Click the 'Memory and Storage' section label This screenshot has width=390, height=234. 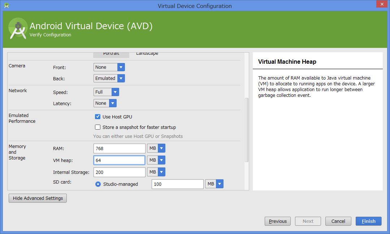(17, 152)
